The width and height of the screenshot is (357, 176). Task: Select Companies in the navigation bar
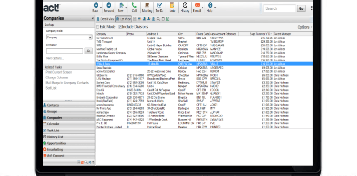tap(69, 118)
